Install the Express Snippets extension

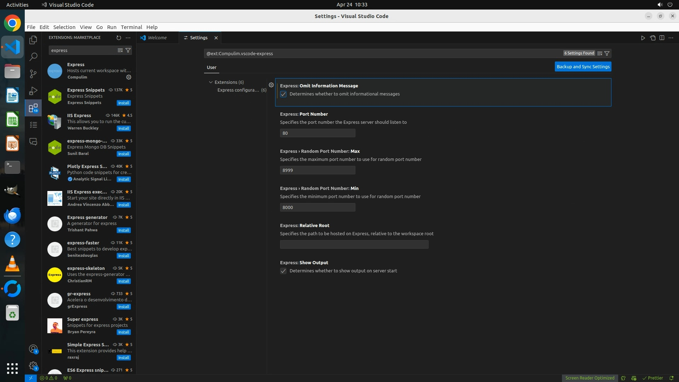point(124,103)
